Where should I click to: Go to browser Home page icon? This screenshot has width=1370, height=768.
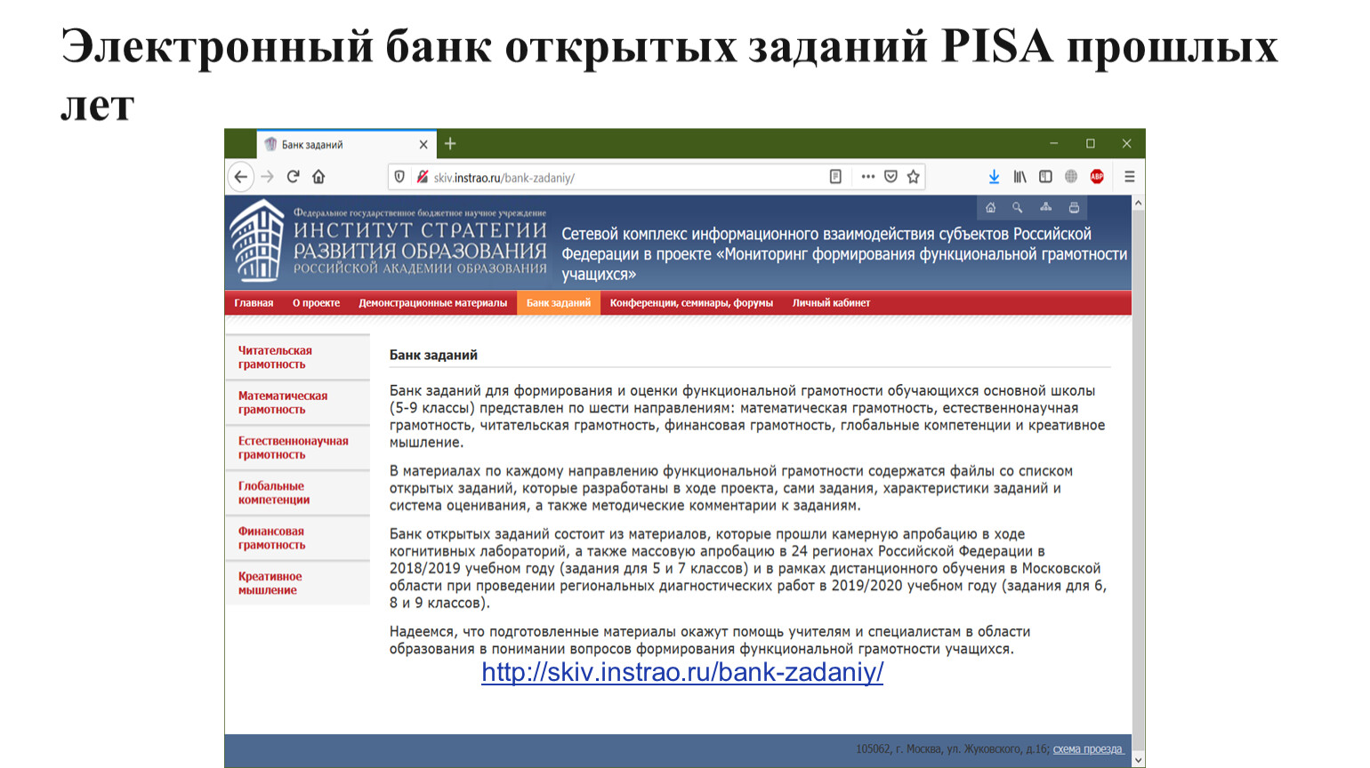pyautogui.click(x=318, y=177)
